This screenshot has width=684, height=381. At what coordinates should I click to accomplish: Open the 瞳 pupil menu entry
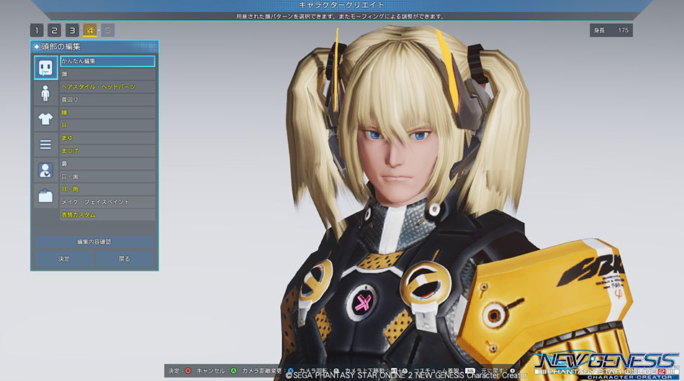coord(107,112)
